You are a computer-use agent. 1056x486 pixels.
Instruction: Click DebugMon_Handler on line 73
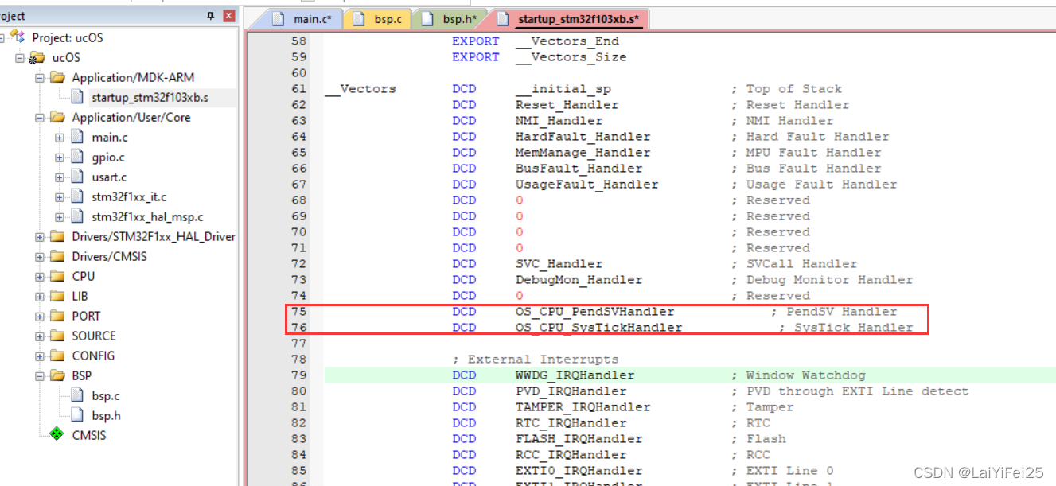coord(579,279)
